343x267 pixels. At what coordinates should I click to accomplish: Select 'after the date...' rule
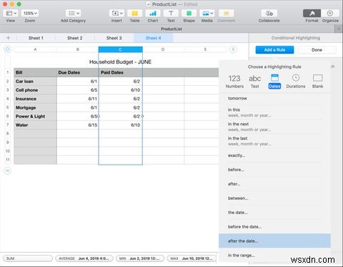pyautogui.click(x=275, y=241)
